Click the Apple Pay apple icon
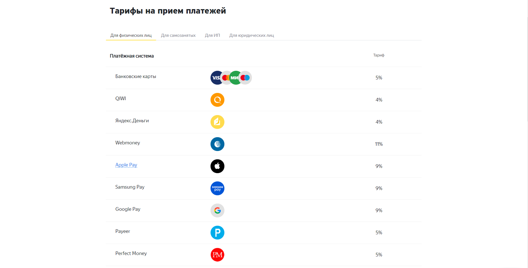 217,166
